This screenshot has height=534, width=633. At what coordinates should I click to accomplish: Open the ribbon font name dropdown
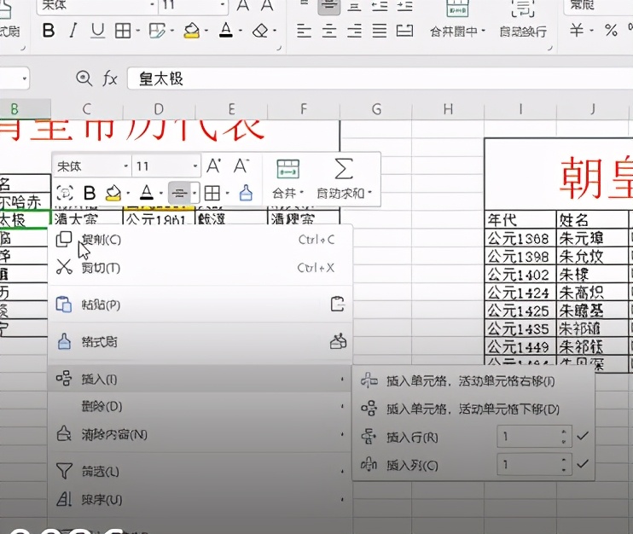click(152, 5)
